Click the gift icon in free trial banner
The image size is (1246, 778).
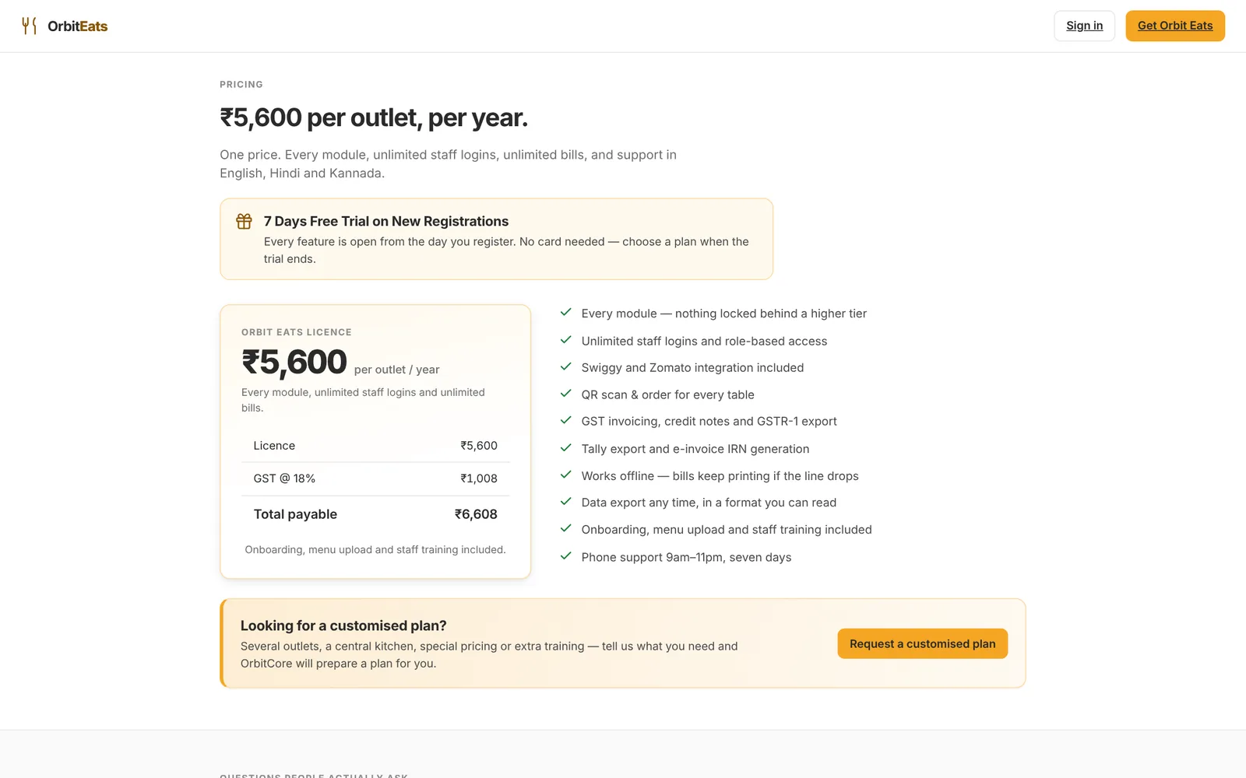pos(244,222)
